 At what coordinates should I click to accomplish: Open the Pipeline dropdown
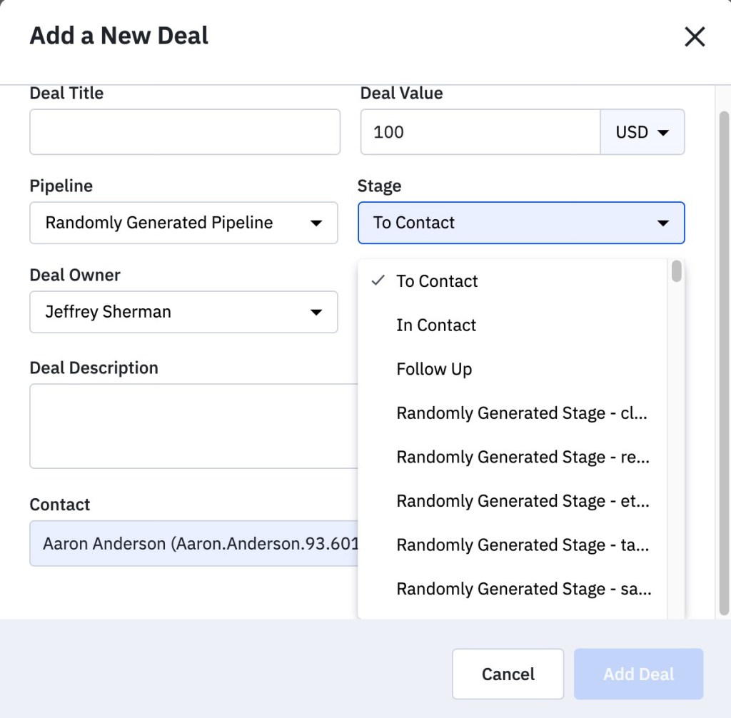[183, 223]
